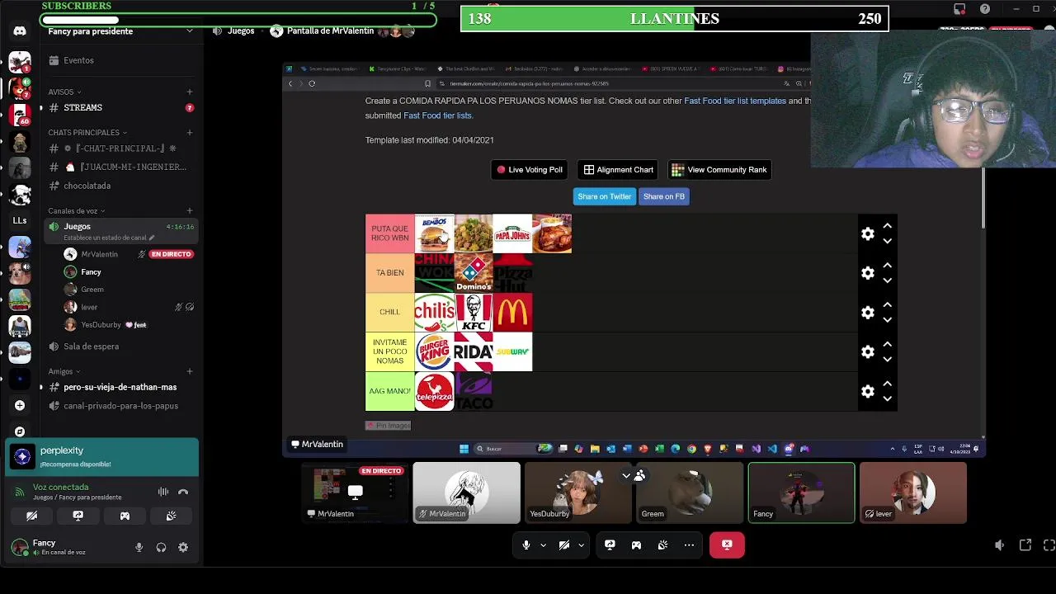Open camera options arrow in call bar
The image size is (1056, 594).
581,545
